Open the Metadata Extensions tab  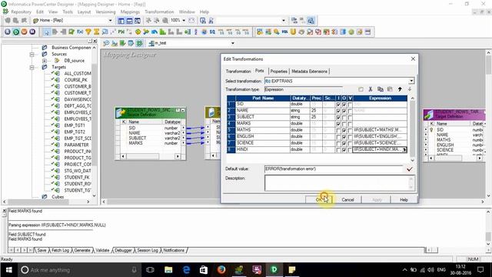click(309, 72)
